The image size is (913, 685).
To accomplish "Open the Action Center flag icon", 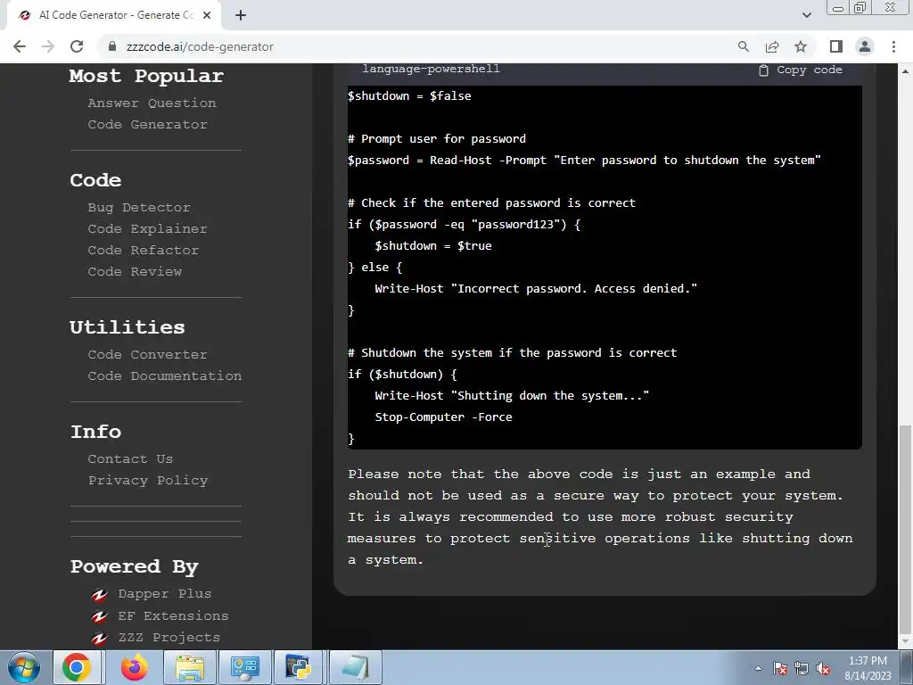I will 780,669.
